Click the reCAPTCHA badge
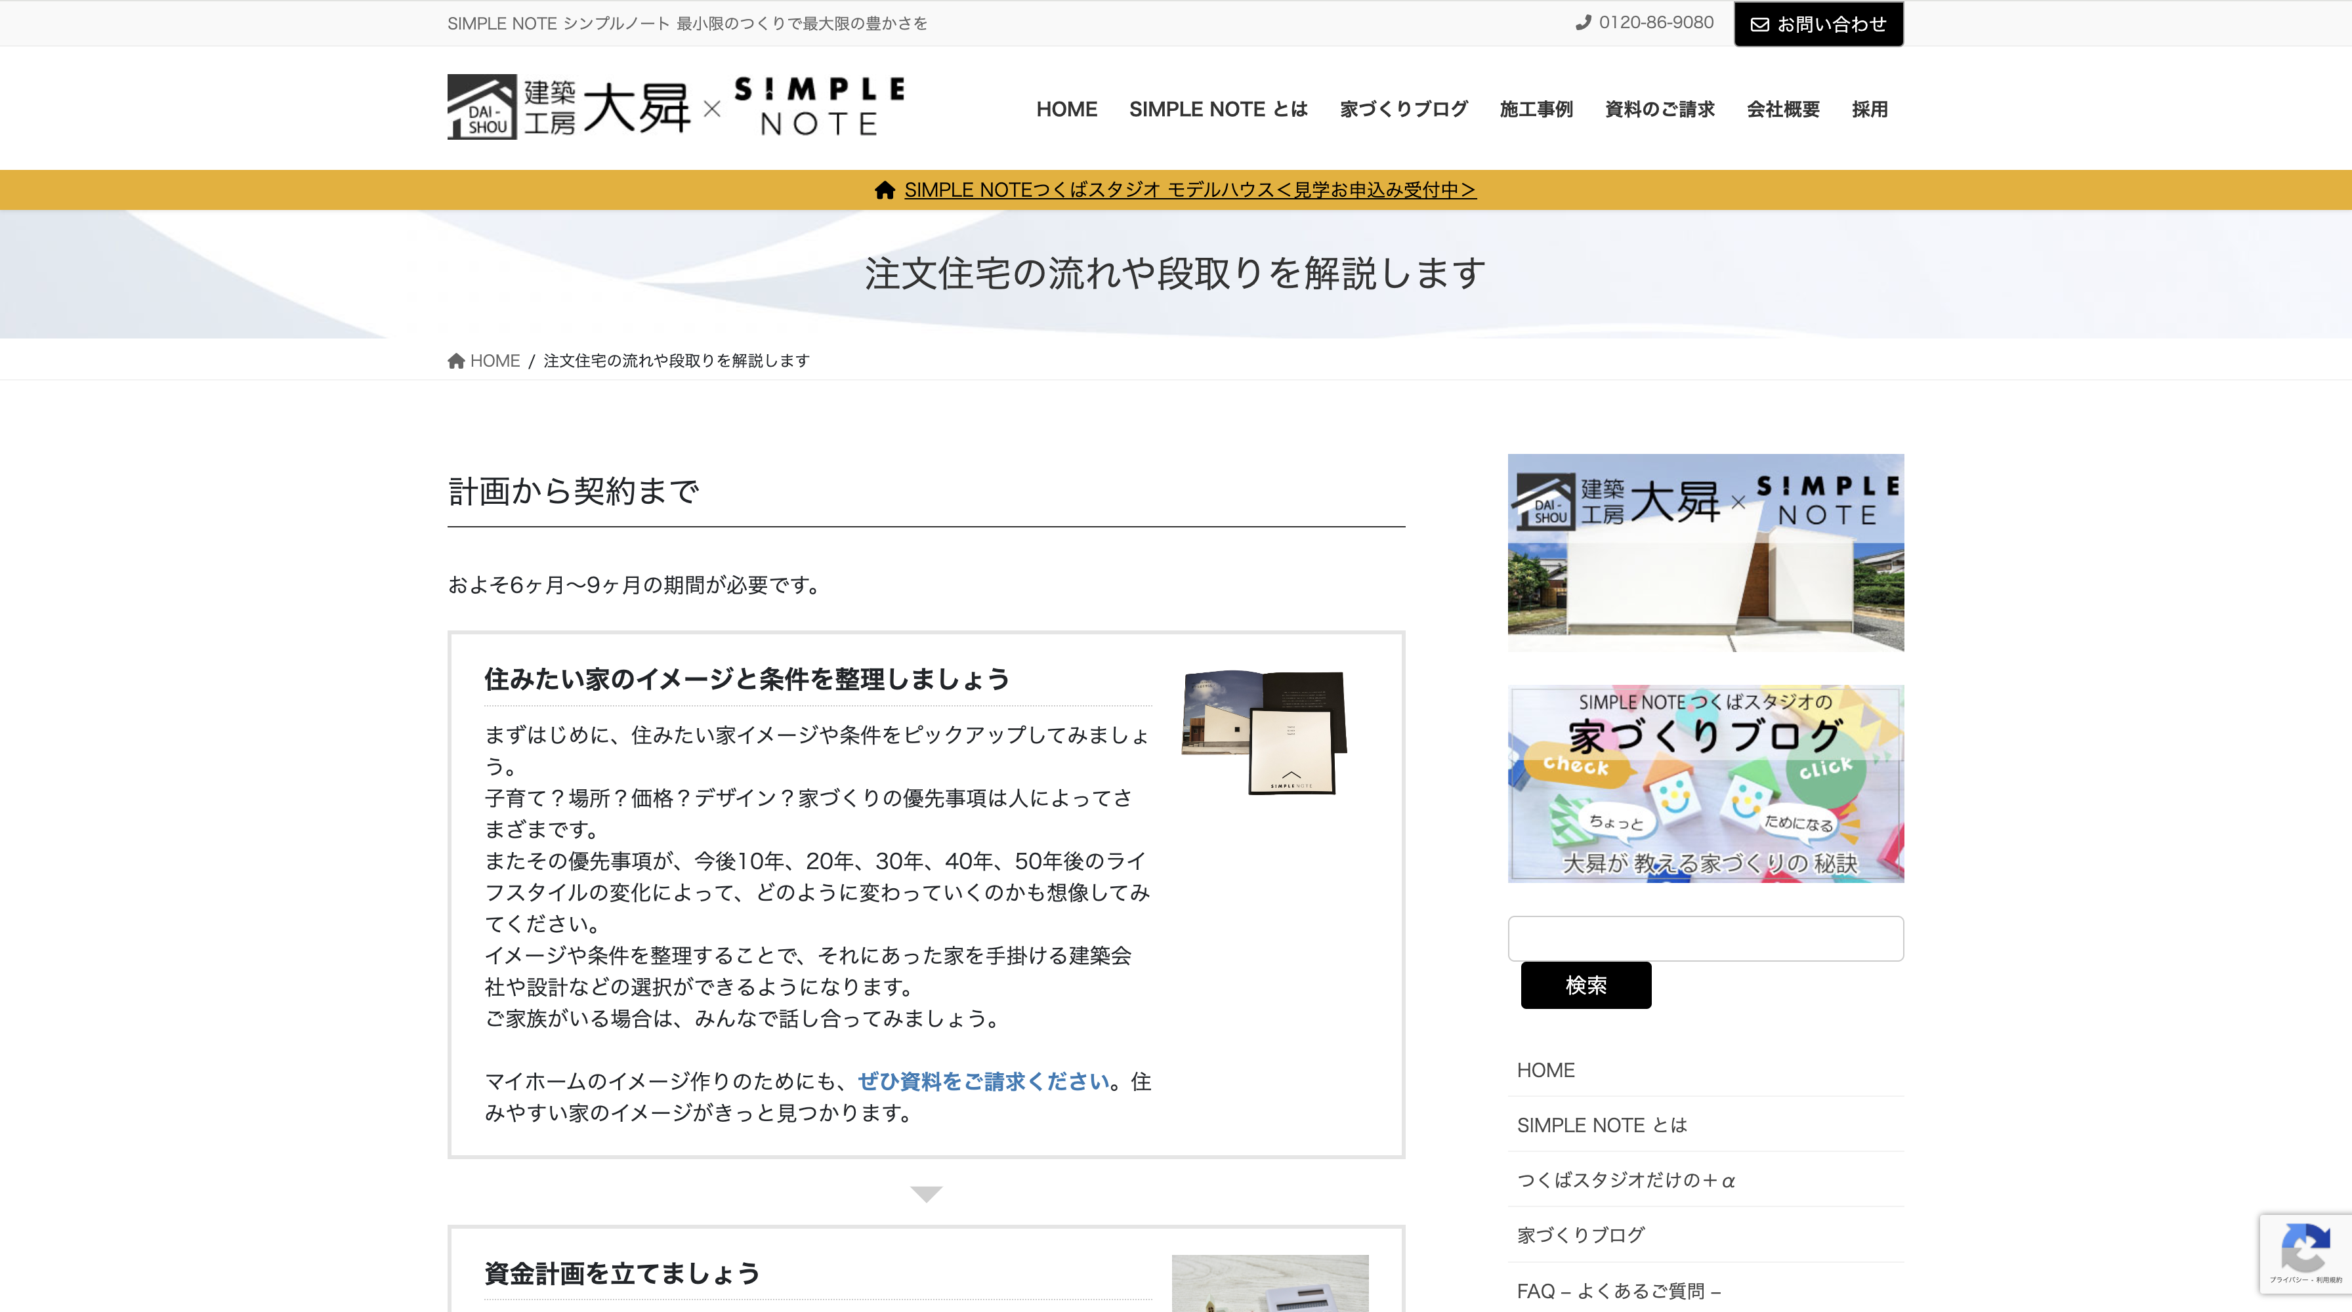Screen dimensions: 2352x1312 2305,1253
